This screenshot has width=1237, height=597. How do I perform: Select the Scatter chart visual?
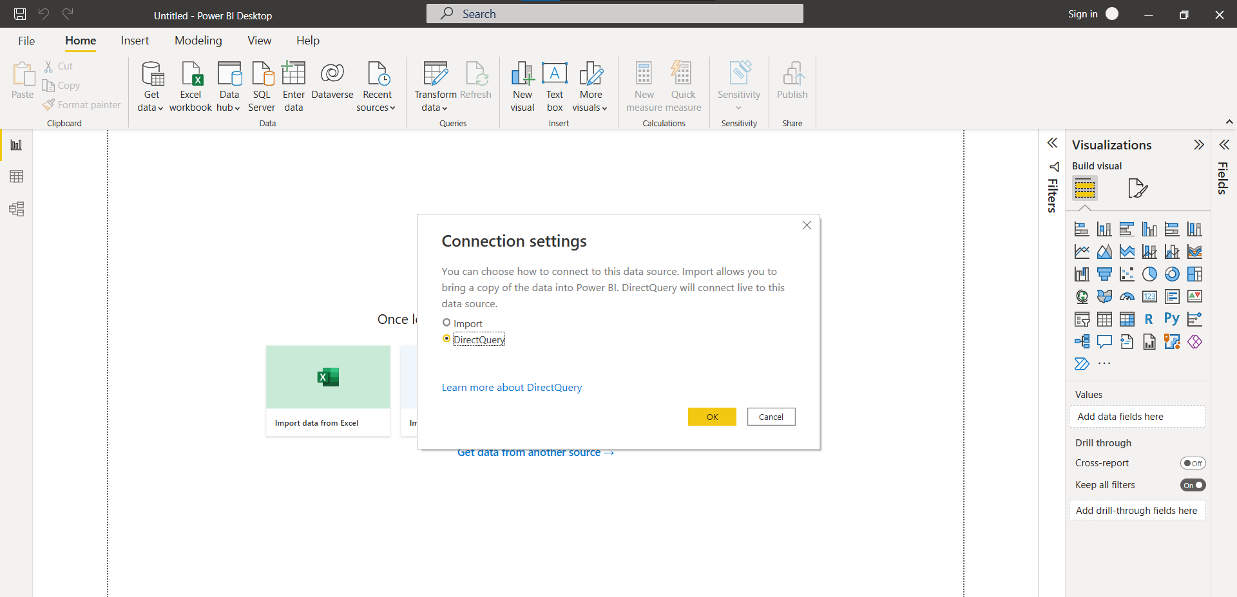click(x=1127, y=274)
